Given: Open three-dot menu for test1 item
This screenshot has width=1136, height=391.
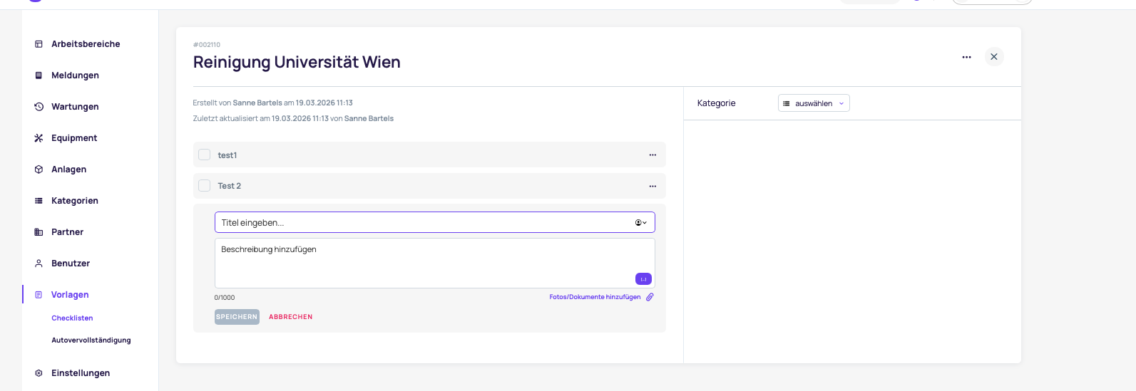Looking at the screenshot, I should 653,155.
